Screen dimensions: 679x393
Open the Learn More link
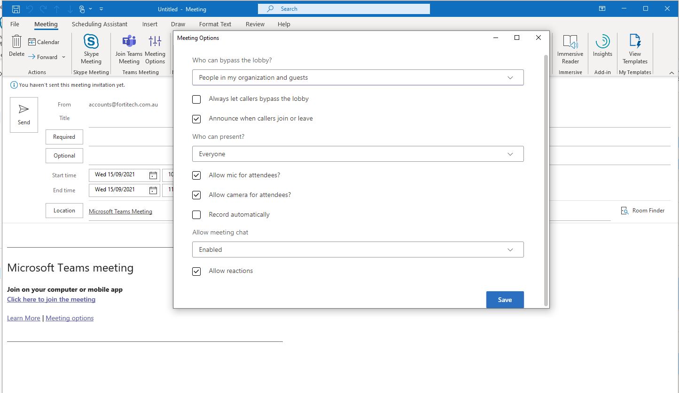coord(23,318)
